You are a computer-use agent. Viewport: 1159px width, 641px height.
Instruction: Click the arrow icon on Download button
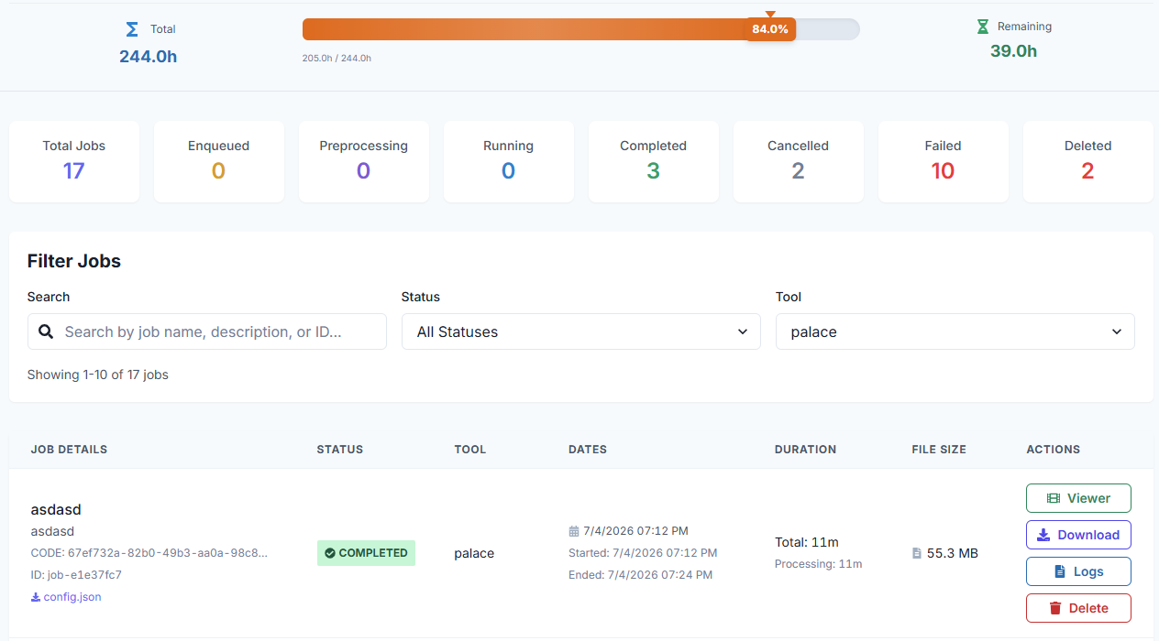pyautogui.click(x=1043, y=535)
